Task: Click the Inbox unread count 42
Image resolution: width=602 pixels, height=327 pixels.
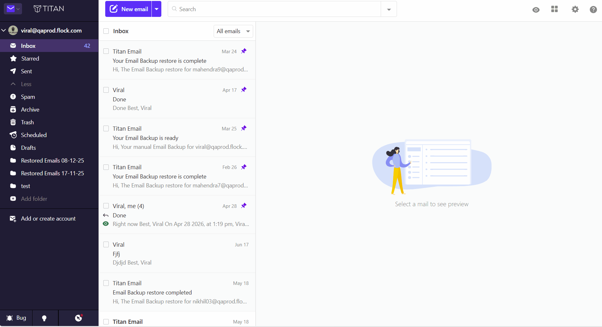Action: click(x=87, y=46)
